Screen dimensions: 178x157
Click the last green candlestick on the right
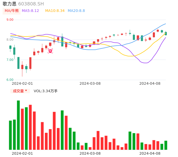tap(166, 34)
